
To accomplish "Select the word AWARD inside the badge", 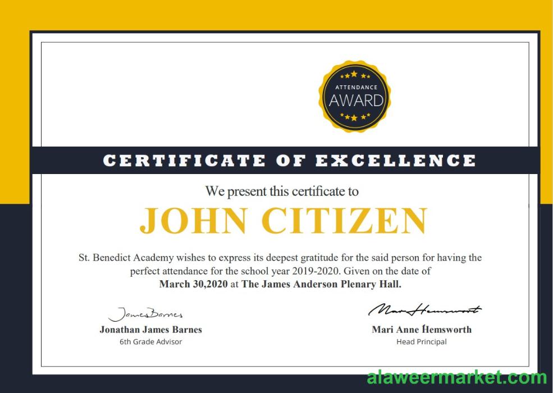I will [x=356, y=101].
